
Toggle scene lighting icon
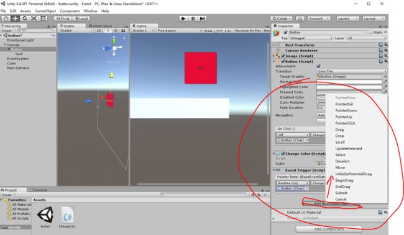[108, 30]
